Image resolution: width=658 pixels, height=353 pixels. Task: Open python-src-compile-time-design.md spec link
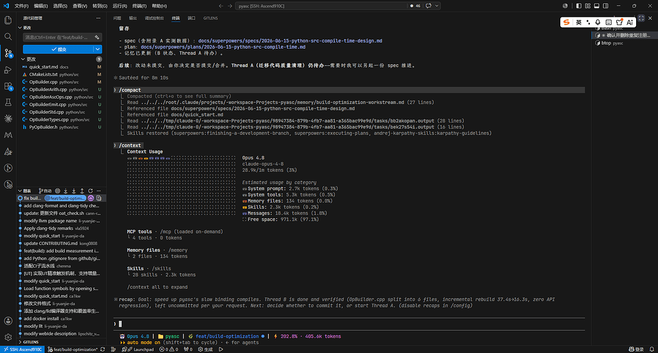[290, 40]
